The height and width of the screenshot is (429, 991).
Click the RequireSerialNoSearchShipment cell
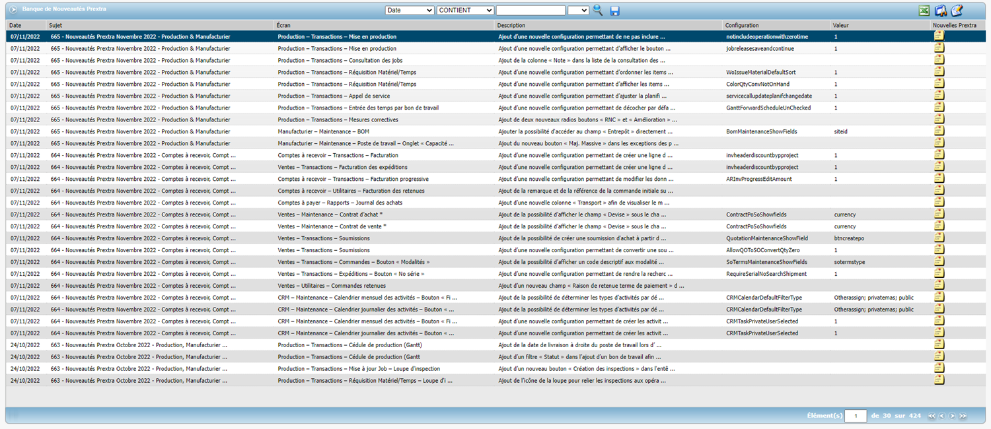click(x=766, y=275)
